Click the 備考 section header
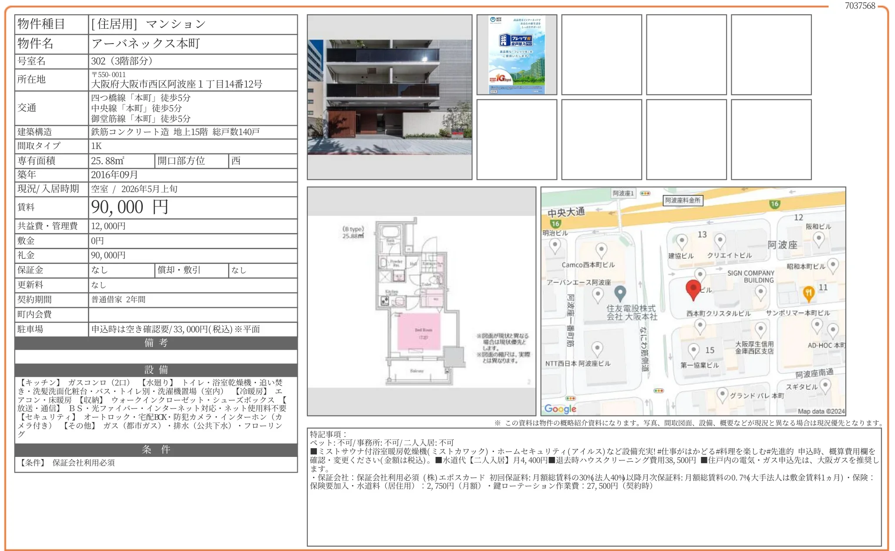895x551 pixels. point(156,343)
